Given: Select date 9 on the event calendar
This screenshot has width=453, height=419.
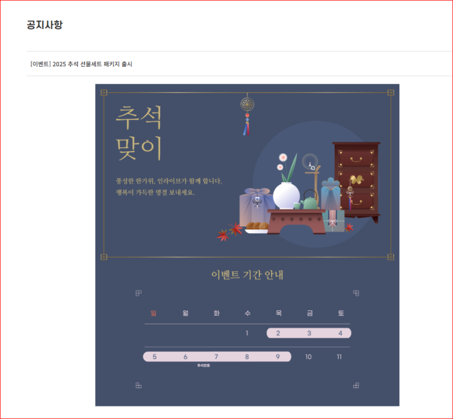Looking at the screenshot, I should [x=277, y=357].
